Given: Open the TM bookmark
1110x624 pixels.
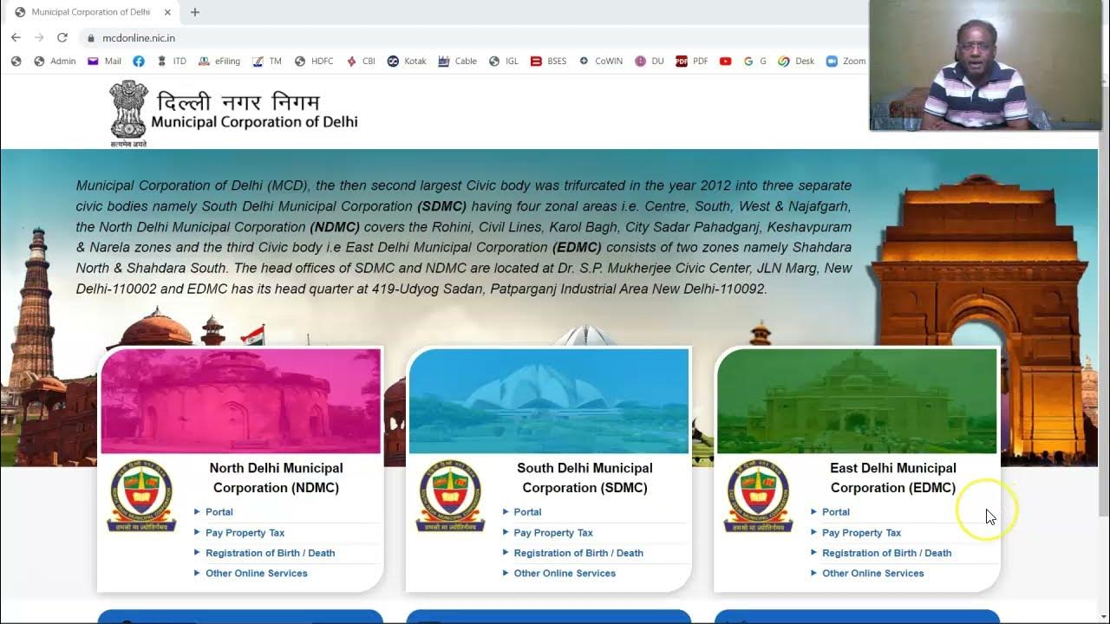Looking at the screenshot, I should 267,62.
